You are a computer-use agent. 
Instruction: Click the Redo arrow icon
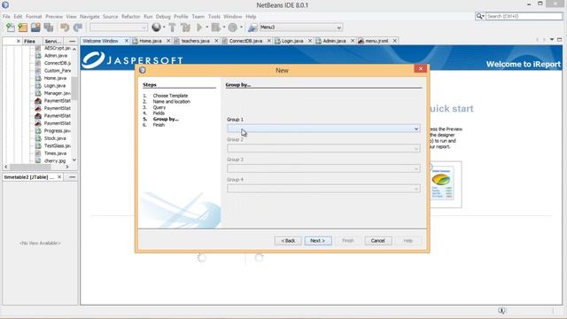[x=77, y=27]
